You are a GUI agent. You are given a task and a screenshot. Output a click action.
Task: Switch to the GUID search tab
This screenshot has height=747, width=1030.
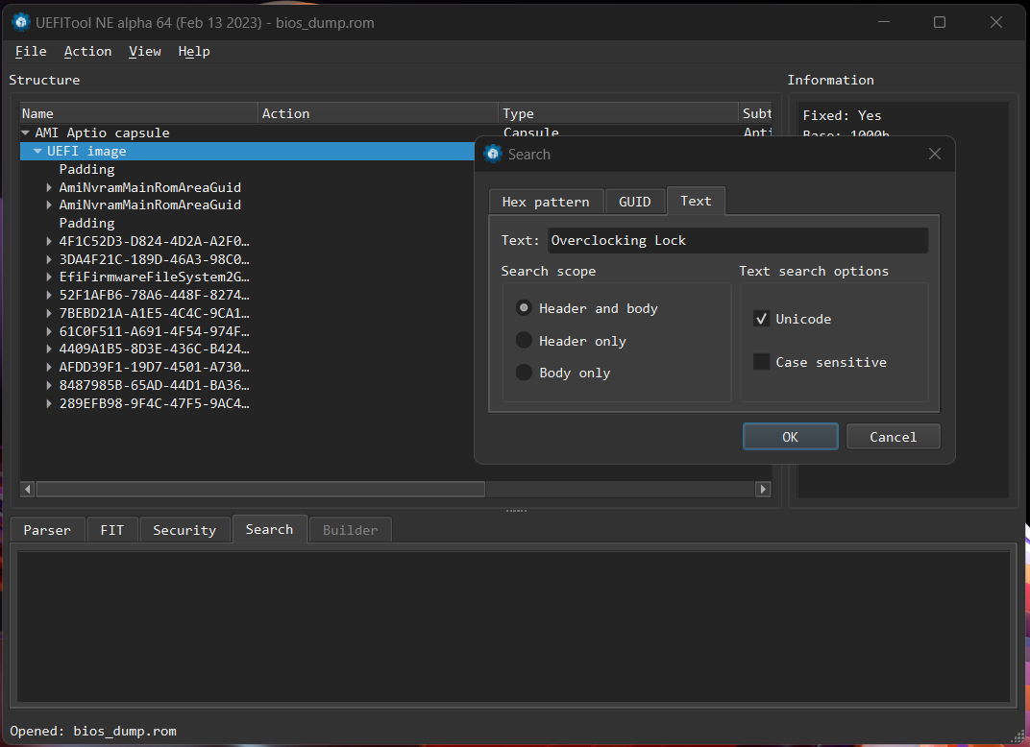[634, 202]
